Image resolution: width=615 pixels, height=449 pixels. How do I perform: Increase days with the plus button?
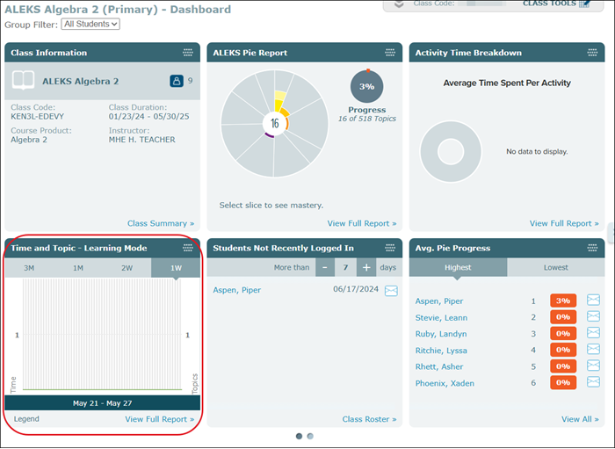tap(365, 267)
